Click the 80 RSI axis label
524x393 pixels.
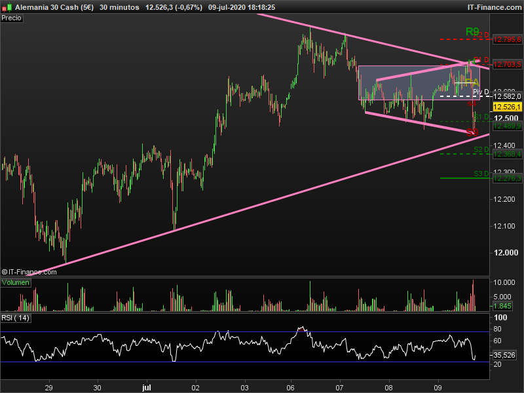(x=497, y=329)
